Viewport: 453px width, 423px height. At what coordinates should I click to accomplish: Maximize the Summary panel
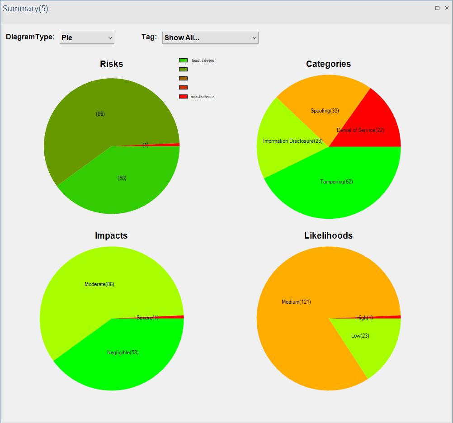pyautogui.click(x=437, y=8)
